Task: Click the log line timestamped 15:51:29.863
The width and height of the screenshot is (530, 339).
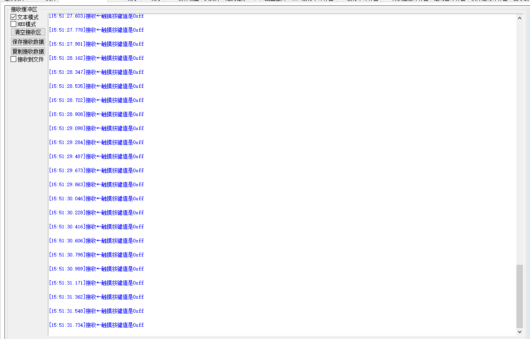Action: (x=96, y=184)
